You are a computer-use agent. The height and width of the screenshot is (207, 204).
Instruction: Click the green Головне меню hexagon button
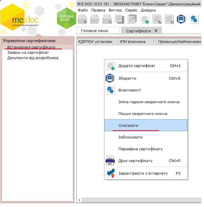66,18
